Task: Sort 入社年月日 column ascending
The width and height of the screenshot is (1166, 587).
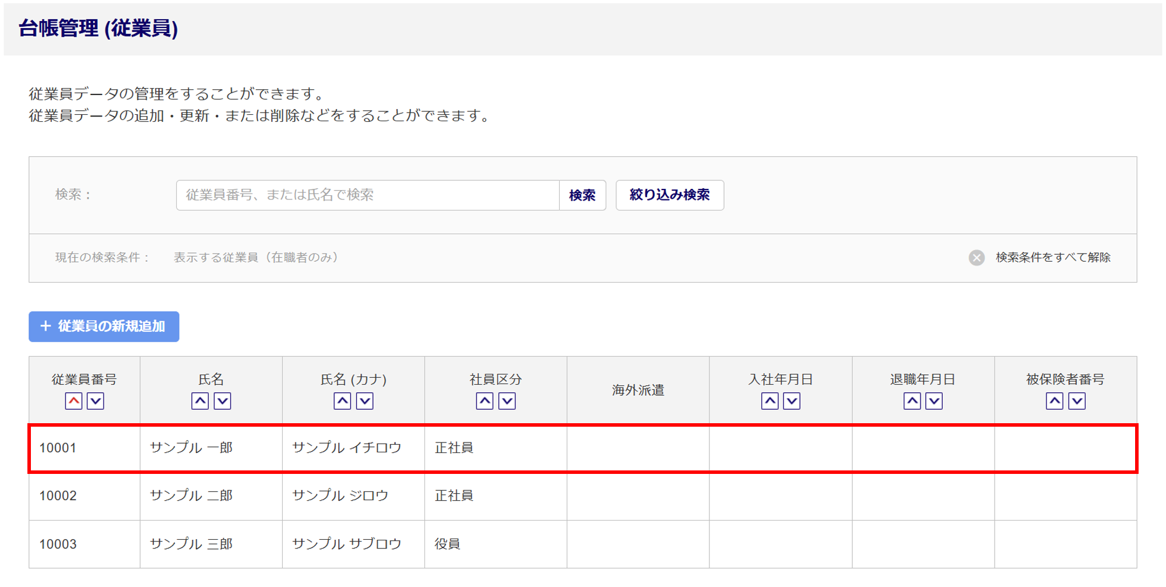Action: (x=770, y=401)
